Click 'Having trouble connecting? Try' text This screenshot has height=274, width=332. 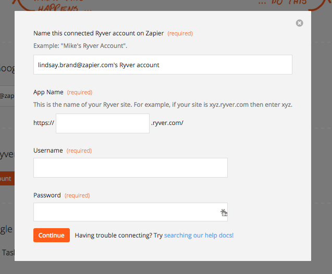pos(119,235)
